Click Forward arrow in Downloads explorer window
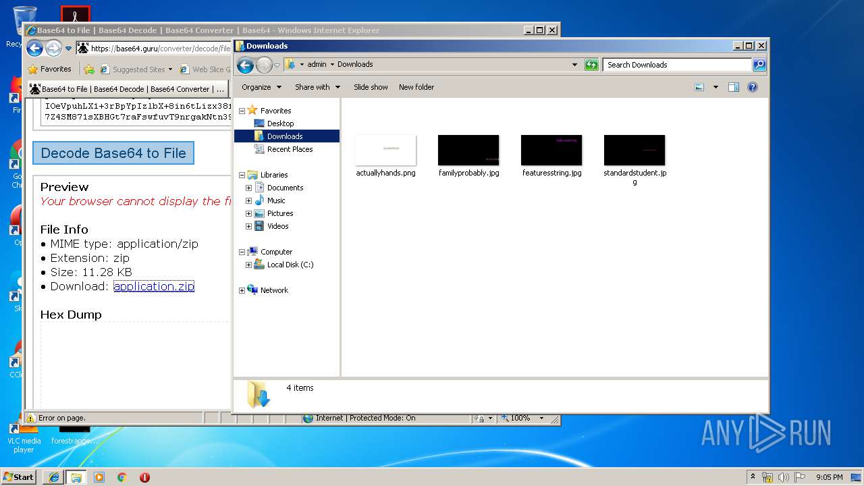 [264, 65]
